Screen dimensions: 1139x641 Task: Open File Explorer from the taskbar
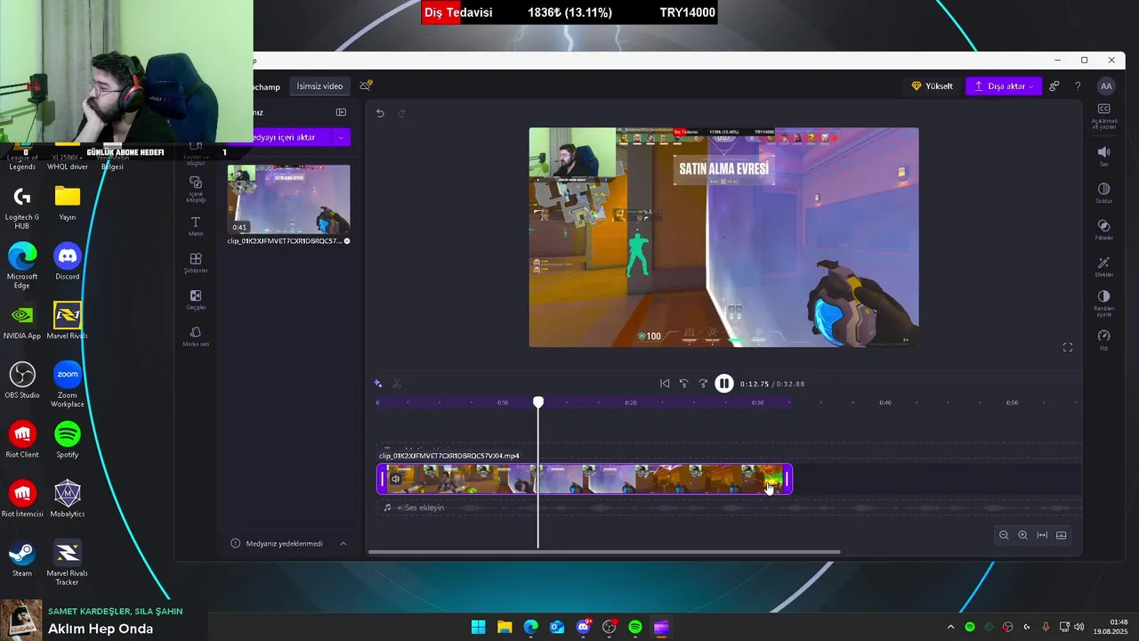(x=505, y=627)
